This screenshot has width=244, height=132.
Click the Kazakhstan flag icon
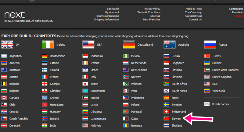pos(85,91)
